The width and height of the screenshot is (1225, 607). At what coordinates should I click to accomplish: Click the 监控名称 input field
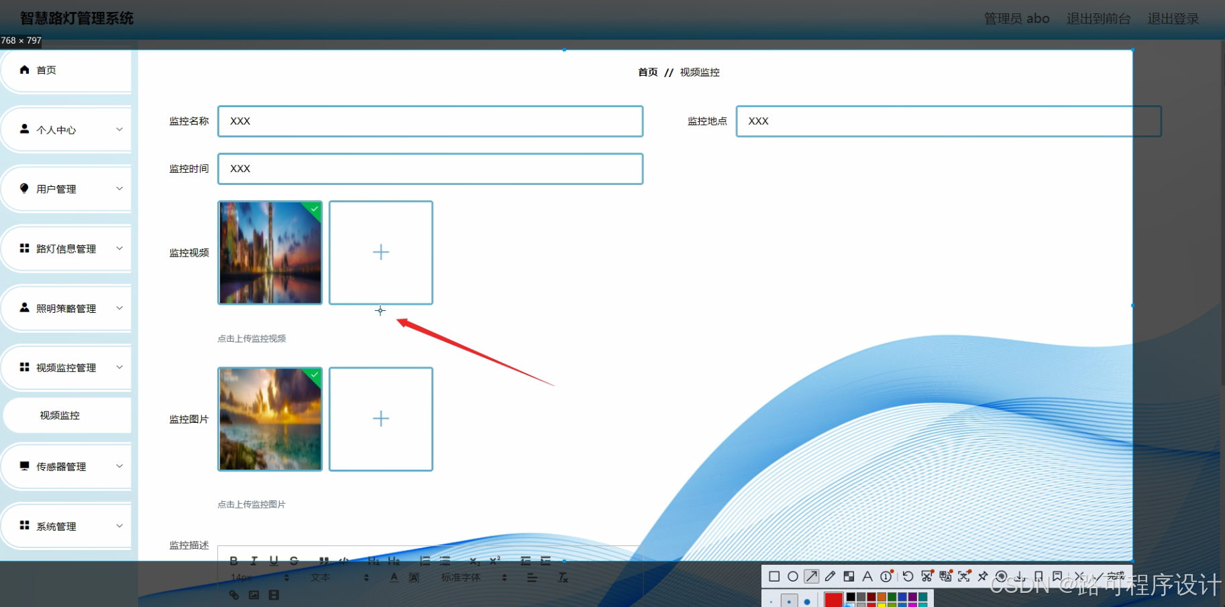point(430,121)
